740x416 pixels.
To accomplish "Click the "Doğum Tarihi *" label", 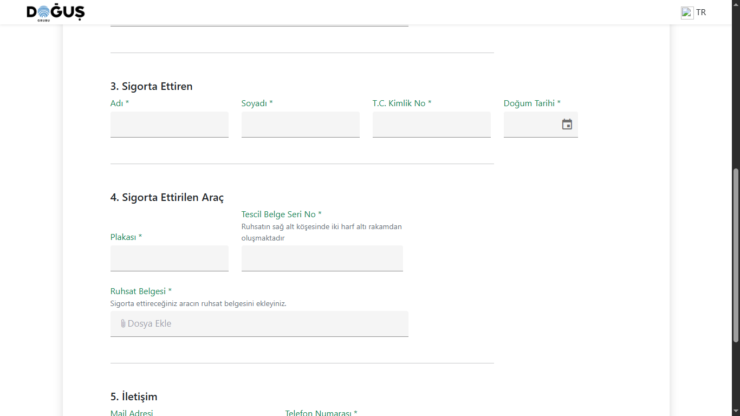I will 532,103.
